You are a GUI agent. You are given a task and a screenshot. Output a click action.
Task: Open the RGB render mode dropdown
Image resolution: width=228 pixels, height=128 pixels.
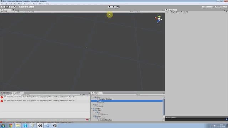click(20, 12)
